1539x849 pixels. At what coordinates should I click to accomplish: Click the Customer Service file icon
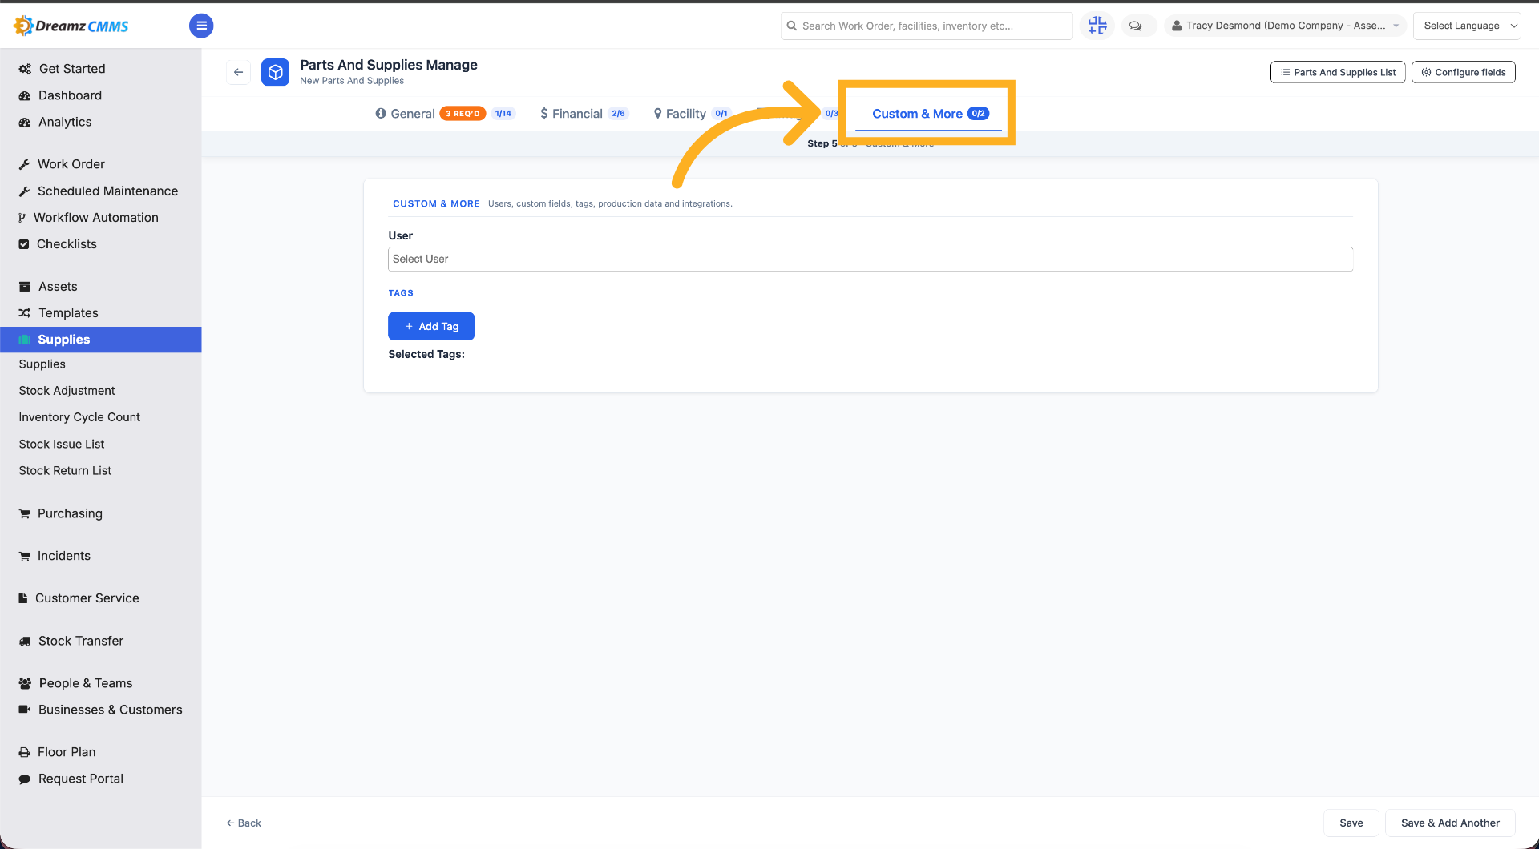(23, 598)
